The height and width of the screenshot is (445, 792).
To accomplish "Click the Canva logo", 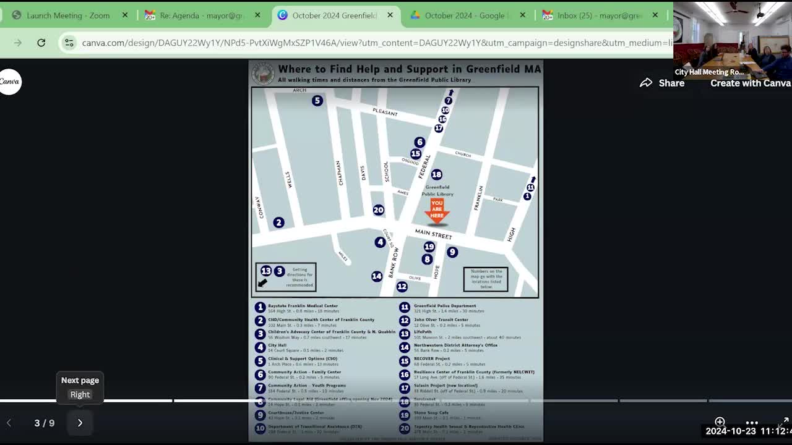I will (x=11, y=82).
